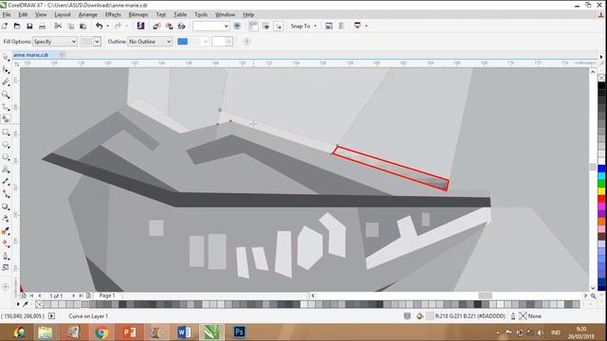Click the horizontal scrollbar thumb
This screenshot has height=341, width=607.
pyautogui.click(x=485, y=296)
